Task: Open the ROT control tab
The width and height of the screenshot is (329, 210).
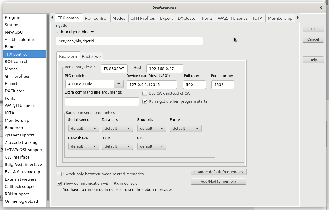Action: (x=96, y=18)
